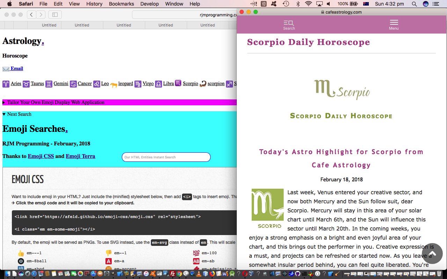Open the File menu
This screenshot has width=447, height=279.
tap(43, 4)
